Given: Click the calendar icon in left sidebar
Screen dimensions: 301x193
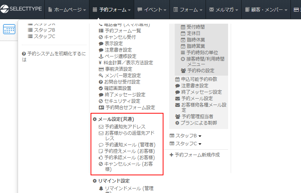Looking at the screenshot, I should point(9,29).
